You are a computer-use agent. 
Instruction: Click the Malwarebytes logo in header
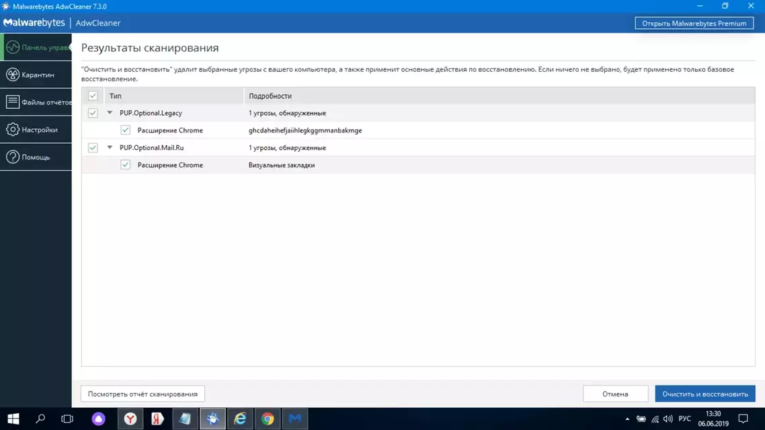[x=34, y=23]
